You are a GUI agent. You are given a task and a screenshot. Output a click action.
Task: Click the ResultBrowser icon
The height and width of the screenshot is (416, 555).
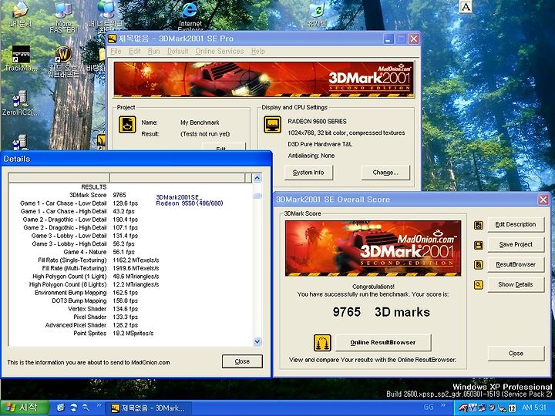point(479,264)
